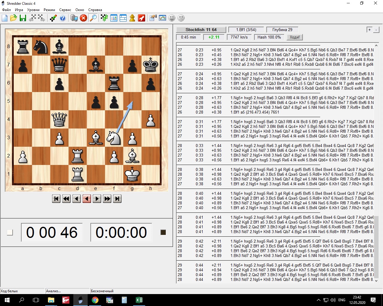Click the grey smiley face icon
Viewport: 383px width, 306px height.
pos(172,18)
